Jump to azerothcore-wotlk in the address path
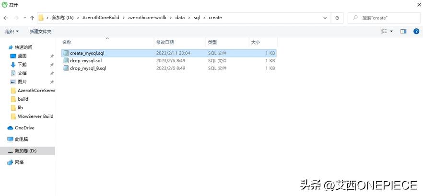Image resolution: width=423 pixels, height=196 pixels. [x=147, y=18]
